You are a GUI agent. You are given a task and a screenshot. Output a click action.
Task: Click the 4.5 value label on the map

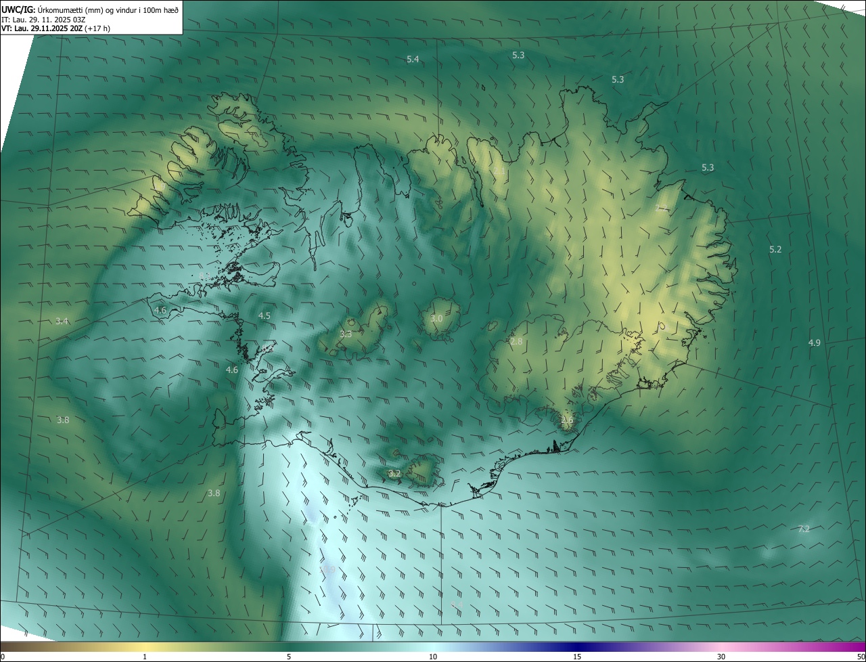[x=265, y=316]
